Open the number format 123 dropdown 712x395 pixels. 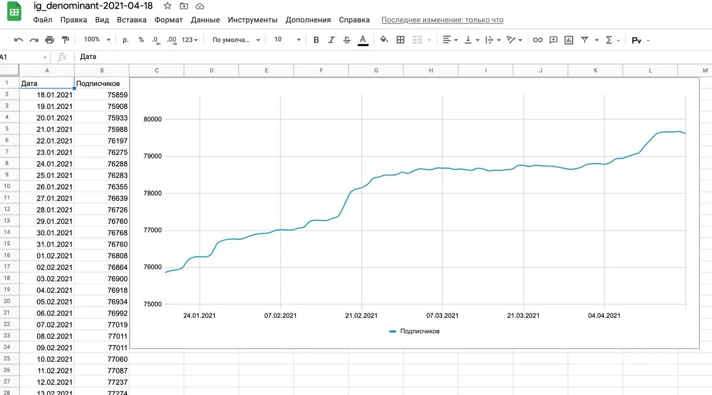190,40
